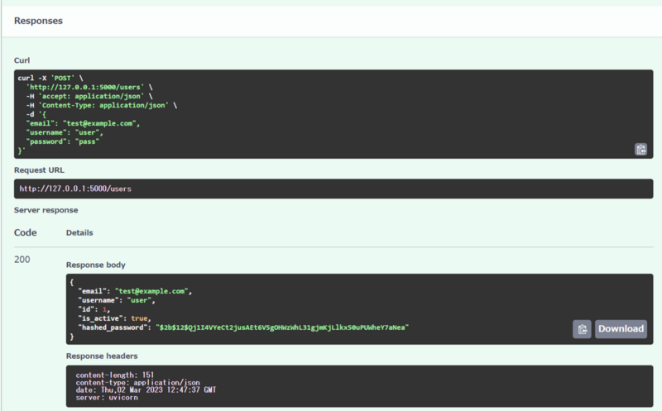Click the response body email value

click(x=152, y=291)
